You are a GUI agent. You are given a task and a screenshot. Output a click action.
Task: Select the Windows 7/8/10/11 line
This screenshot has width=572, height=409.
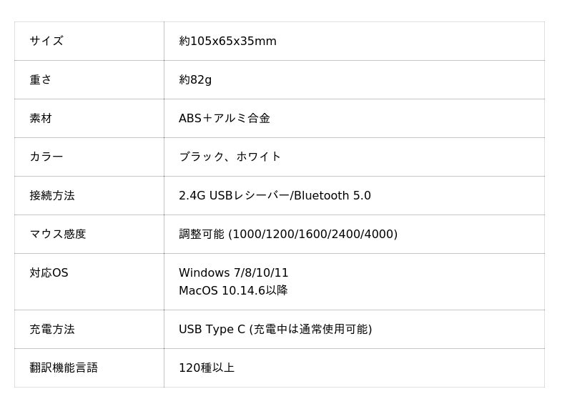pos(234,272)
